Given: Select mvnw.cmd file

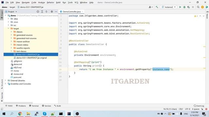Looking at the screenshot, I should [x=17, y=74].
